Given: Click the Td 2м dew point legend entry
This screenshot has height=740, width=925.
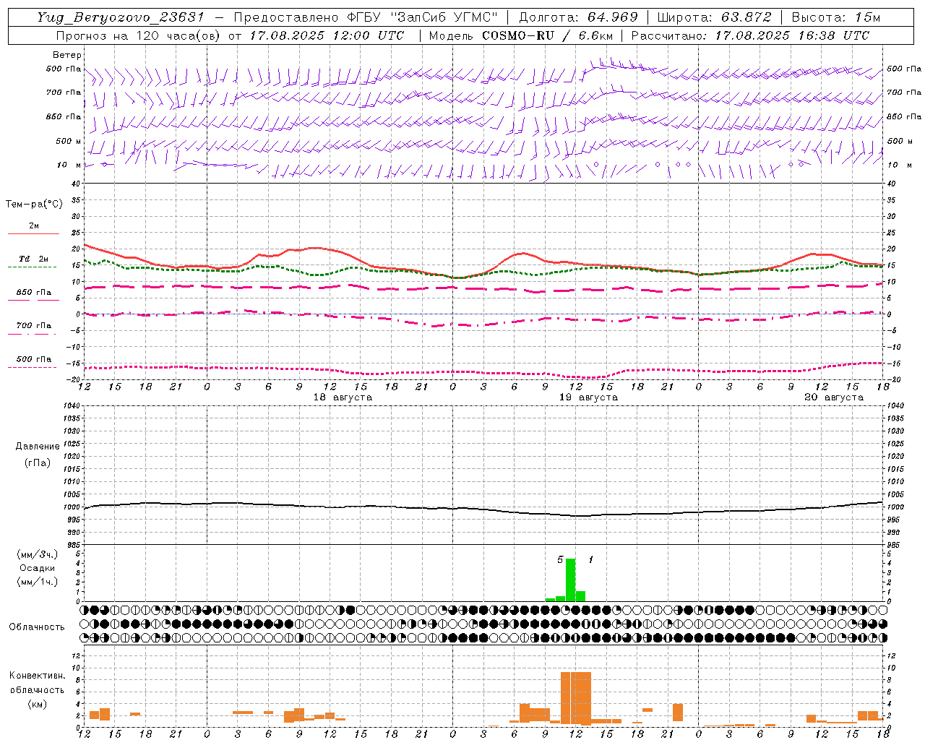Looking at the screenshot, I should 33,262.
